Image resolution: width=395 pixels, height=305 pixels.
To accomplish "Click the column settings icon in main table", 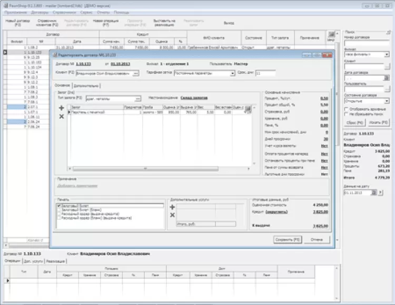I will pos(331,34).
